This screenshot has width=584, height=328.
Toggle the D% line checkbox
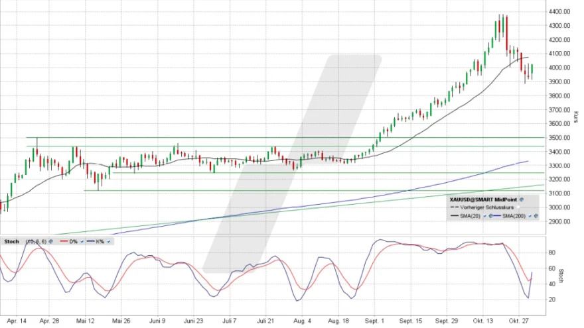pos(82,241)
